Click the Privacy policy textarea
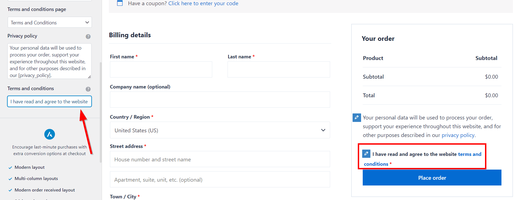The height and width of the screenshot is (200, 519). [x=50, y=61]
